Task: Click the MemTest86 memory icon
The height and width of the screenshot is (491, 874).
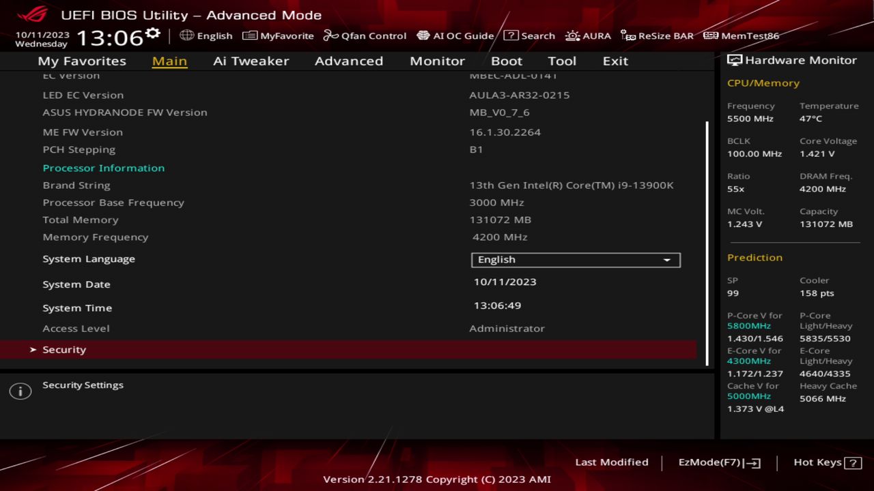Action: click(711, 35)
